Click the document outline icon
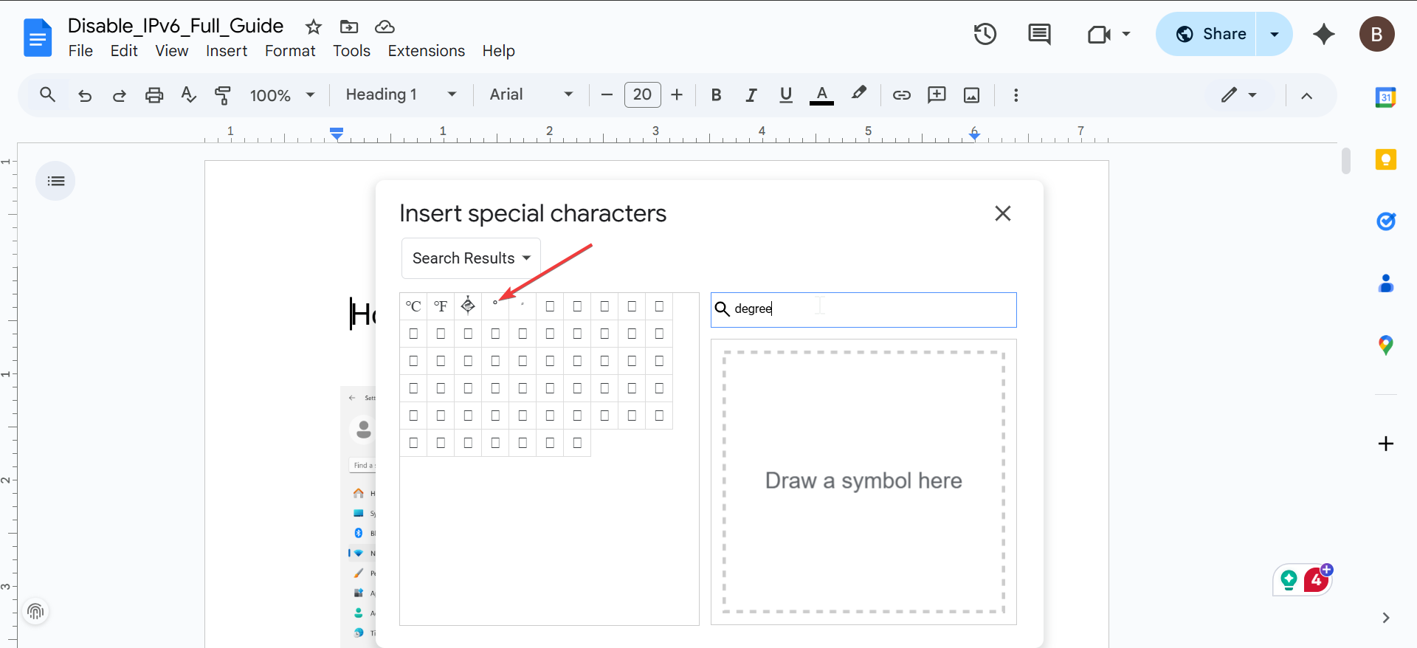The image size is (1417, 648). 55,181
